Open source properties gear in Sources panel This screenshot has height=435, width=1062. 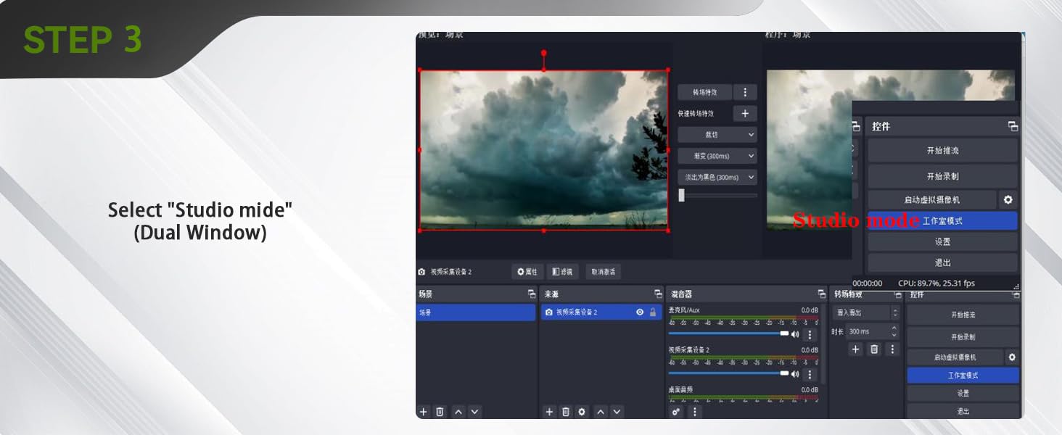coord(582,412)
